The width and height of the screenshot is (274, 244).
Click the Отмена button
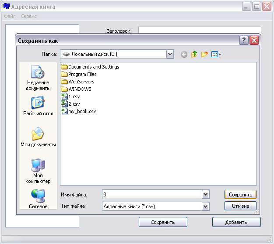[x=240, y=206]
